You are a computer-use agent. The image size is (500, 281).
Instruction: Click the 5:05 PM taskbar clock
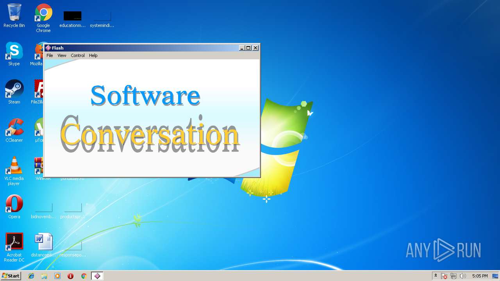pos(480,276)
